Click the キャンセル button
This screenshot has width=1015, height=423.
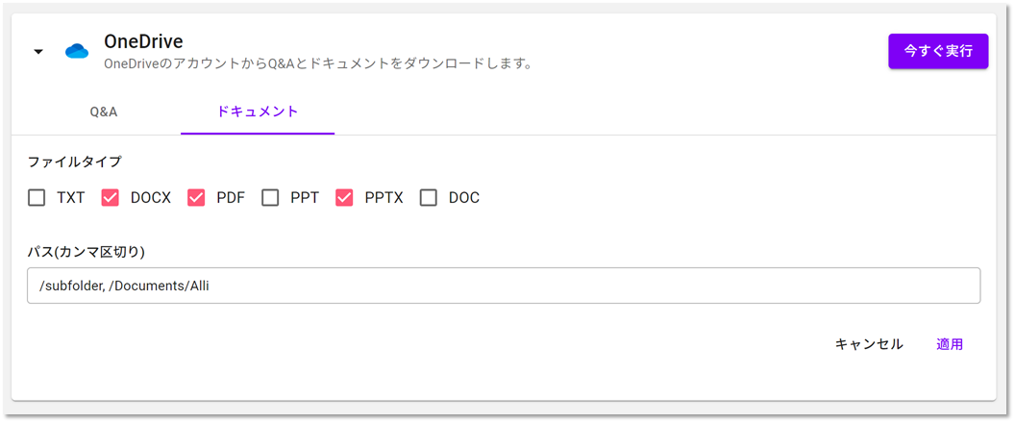[869, 344]
